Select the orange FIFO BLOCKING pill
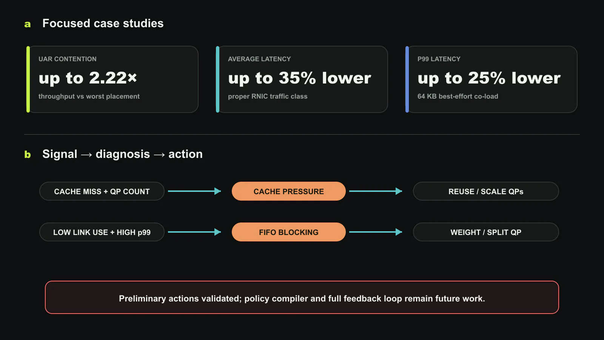604x340 pixels. tap(289, 232)
